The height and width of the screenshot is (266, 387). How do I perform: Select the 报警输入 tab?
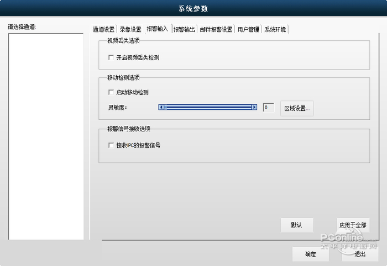click(157, 29)
